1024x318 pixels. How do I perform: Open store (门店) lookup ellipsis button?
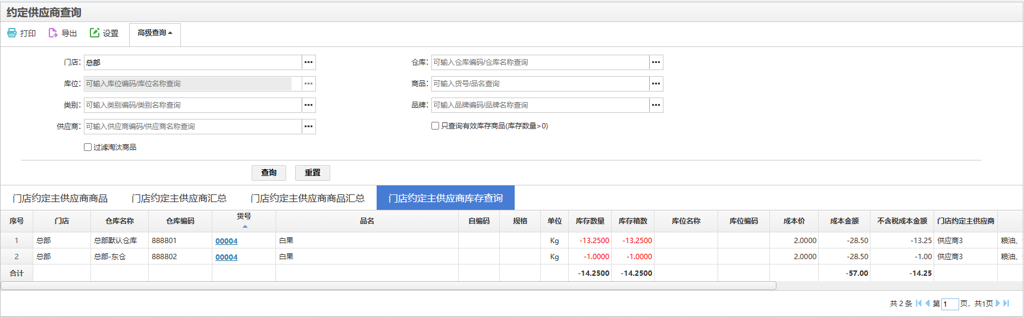(308, 62)
